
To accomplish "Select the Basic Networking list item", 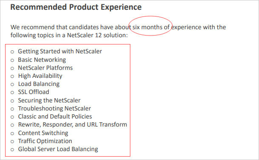I will [42, 60].
